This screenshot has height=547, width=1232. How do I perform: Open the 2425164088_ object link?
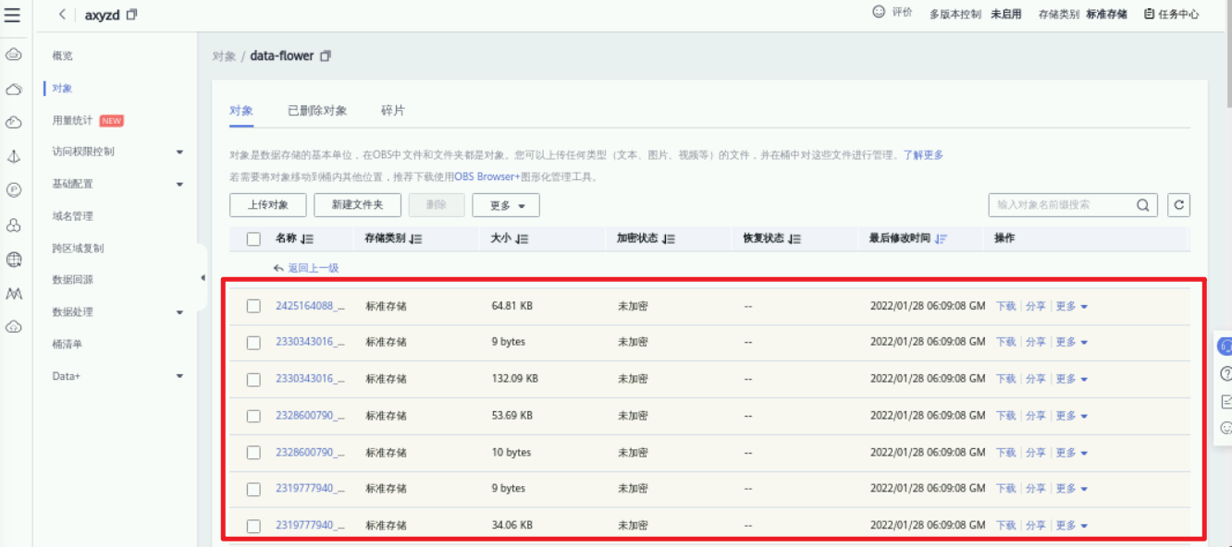pyautogui.click(x=310, y=306)
